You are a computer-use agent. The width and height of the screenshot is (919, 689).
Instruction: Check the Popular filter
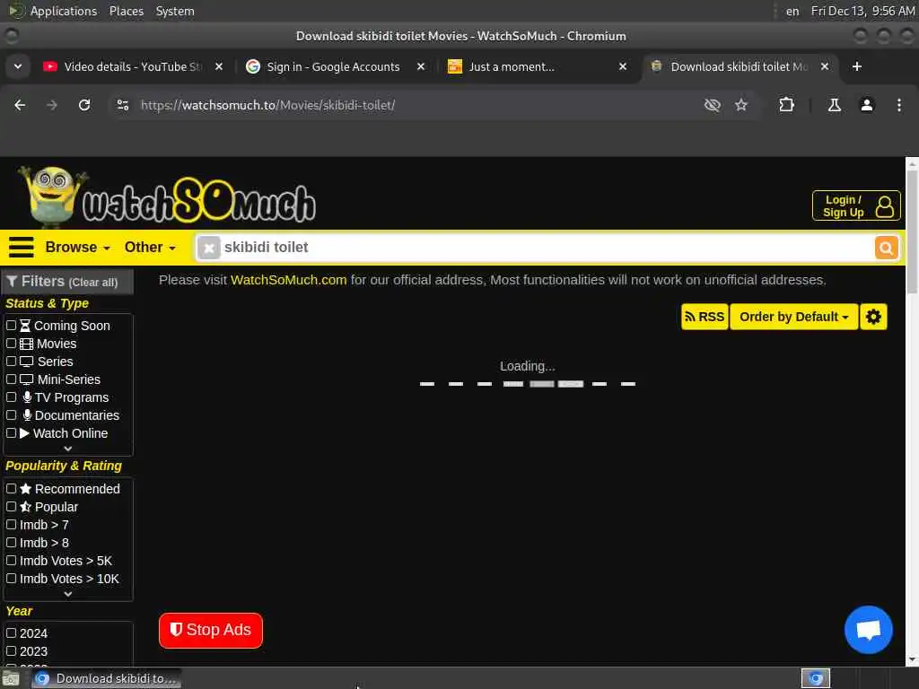[11, 506]
